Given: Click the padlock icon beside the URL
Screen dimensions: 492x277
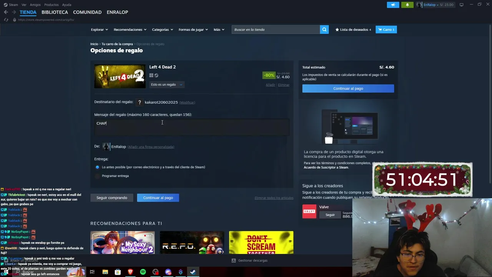Looking at the screenshot, I should click(x=15, y=20).
